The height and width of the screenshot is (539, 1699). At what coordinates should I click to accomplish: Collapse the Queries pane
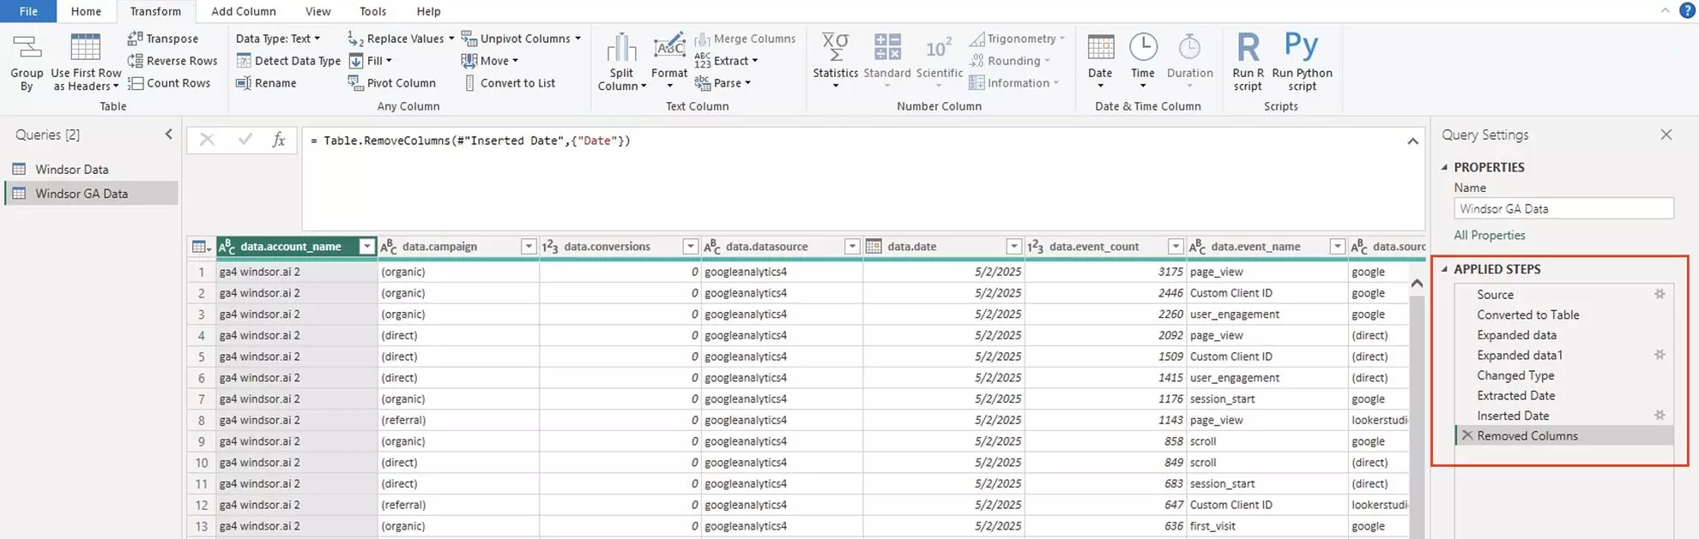click(x=168, y=134)
